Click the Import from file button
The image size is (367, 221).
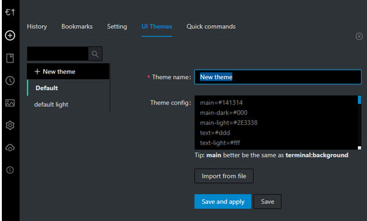(224, 176)
